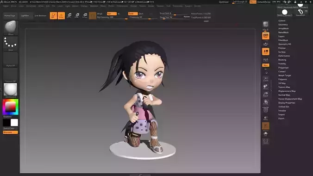
Task: Toggle the Transp transparency icon
Action: point(265,118)
